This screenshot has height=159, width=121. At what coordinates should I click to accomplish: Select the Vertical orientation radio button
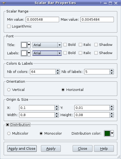(9, 90)
